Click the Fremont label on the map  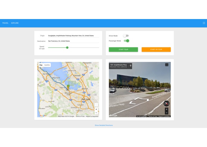[x=77, y=76]
